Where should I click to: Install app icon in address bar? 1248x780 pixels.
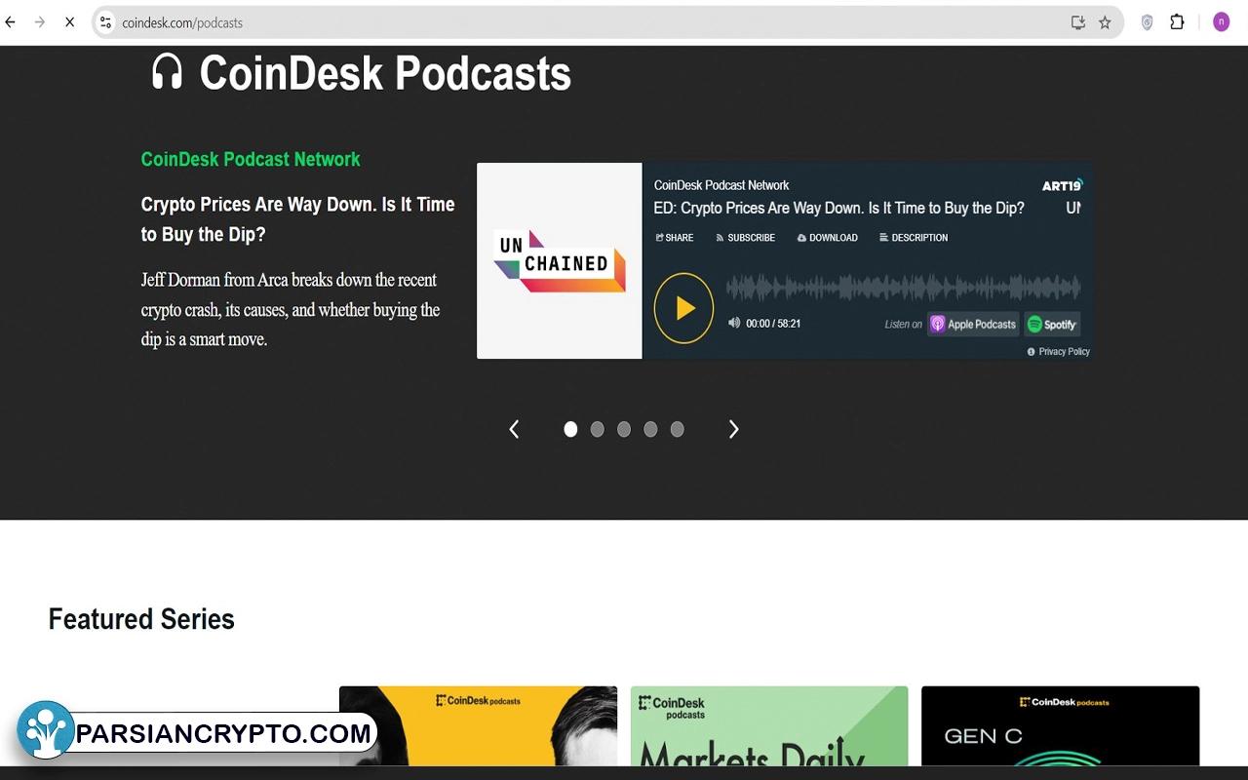(1077, 22)
